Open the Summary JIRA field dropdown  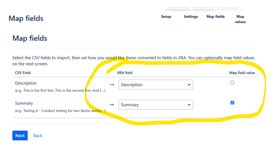[x=156, y=105]
